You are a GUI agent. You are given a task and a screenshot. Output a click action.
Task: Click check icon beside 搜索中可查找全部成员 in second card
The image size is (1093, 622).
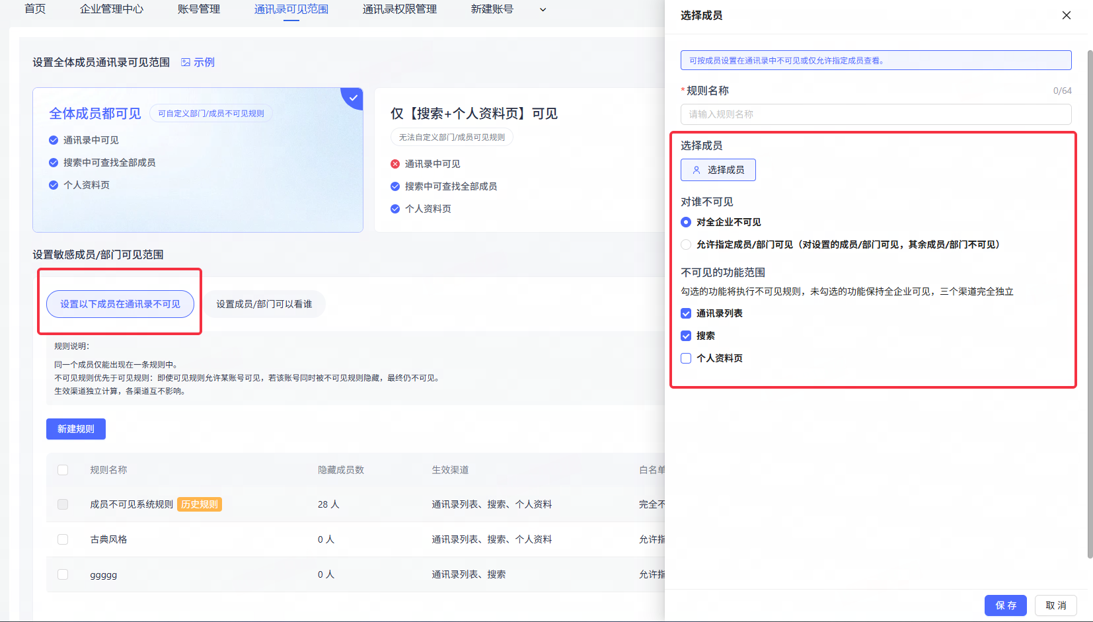click(x=395, y=186)
